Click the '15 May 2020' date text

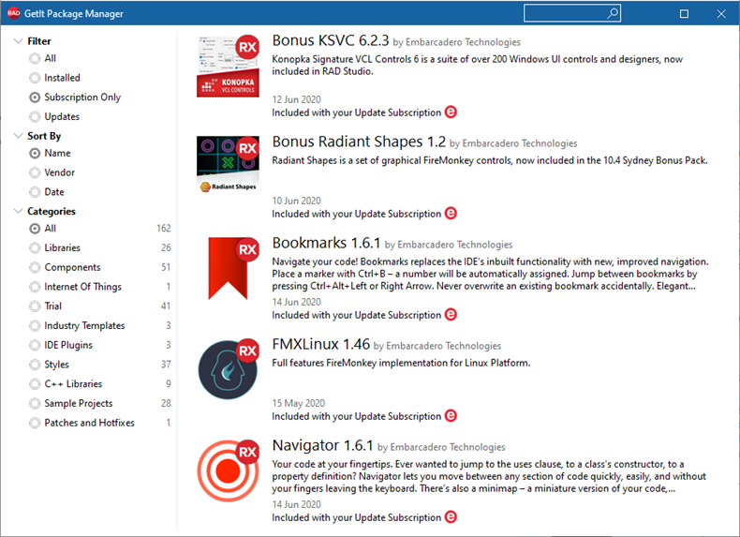point(298,403)
